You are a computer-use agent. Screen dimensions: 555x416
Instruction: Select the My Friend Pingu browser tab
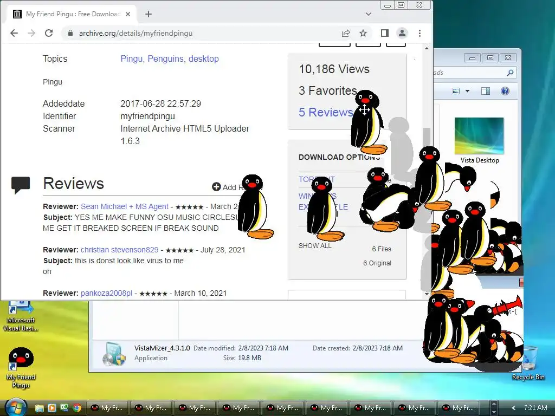click(x=72, y=14)
